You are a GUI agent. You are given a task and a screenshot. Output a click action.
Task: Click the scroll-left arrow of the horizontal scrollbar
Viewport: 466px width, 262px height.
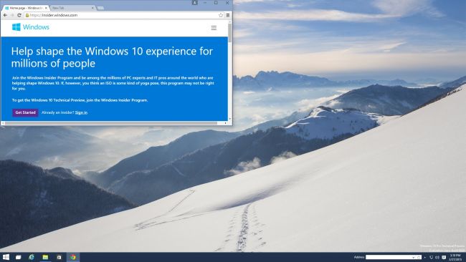click(3, 123)
